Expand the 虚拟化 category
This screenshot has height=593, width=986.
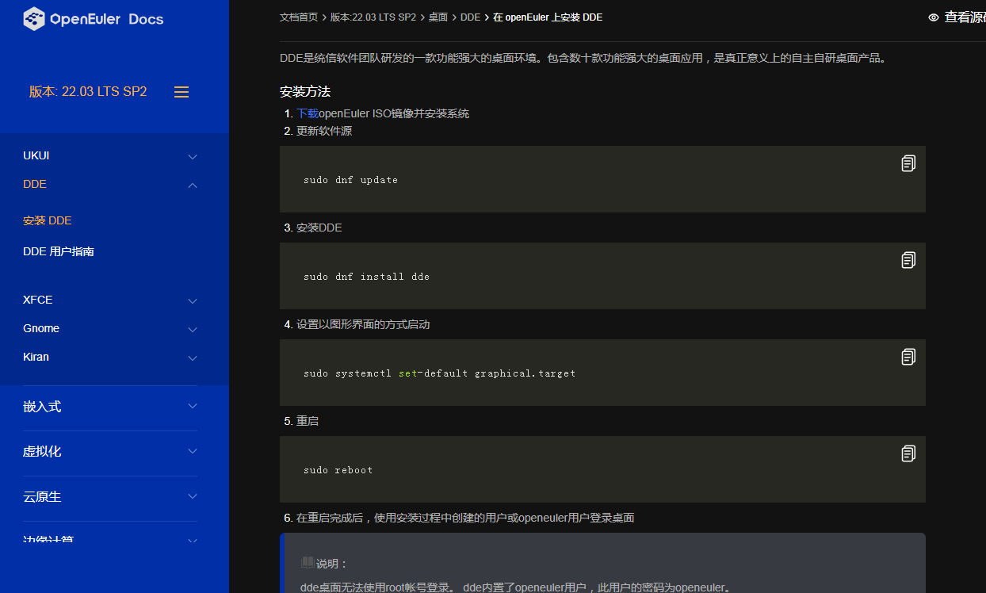click(x=193, y=452)
